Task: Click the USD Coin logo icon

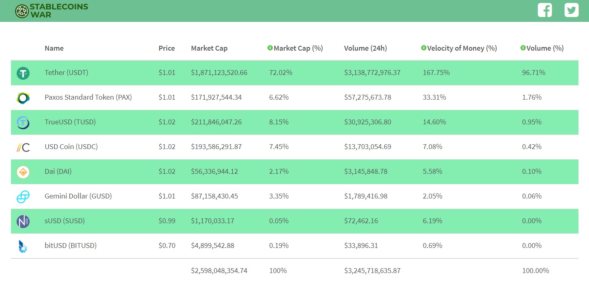Action: 23,147
